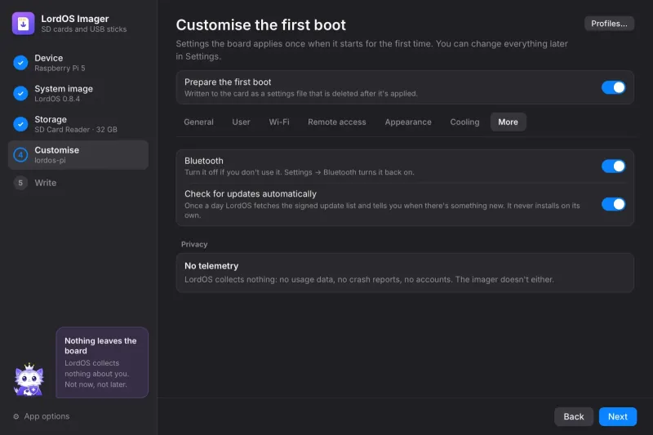Click the Bluetooth setting description text
Screen dimensions: 653x435
pos(299,172)
